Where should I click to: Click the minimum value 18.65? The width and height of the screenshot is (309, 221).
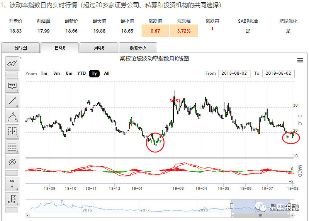pyautogui.click(x=127, y=31)
